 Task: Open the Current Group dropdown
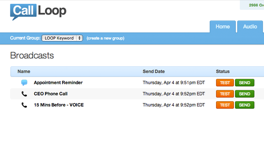coord(62,38)
